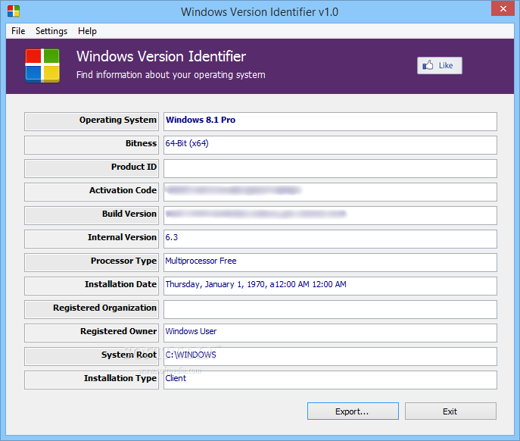Image resolution: width=520 pixels, height=441 pixels.
Task: Click the Build Version label
Action: click(92, 215)
